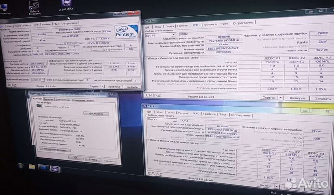The width and height of the screenshot is (334, 195).
Task: Click Elpida manufacturer field in Slot #1 window
Action: tap(224, 44)
